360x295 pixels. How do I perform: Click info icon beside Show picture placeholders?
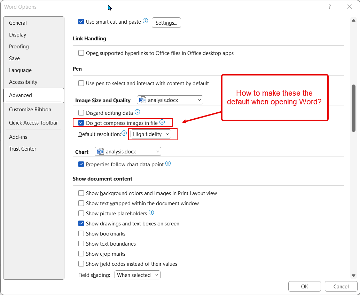click(x=151, y=213)
